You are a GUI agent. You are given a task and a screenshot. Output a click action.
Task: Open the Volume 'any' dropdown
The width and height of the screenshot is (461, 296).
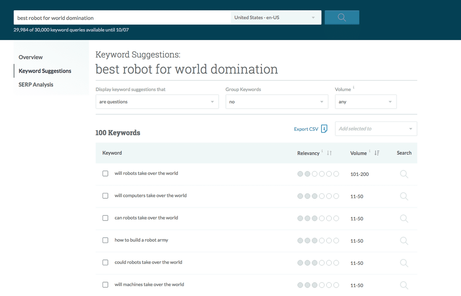365,102
